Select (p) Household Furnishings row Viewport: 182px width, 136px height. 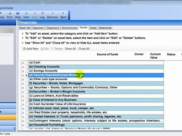click(96, 125)
